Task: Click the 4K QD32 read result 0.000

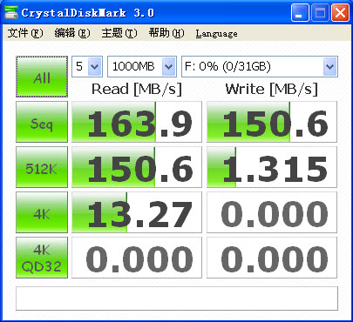Action: 137,258
